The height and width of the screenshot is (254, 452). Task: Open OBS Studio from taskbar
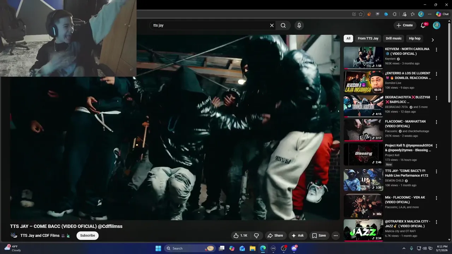284,248
